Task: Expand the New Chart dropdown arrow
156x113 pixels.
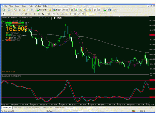Action: [6, 10]
